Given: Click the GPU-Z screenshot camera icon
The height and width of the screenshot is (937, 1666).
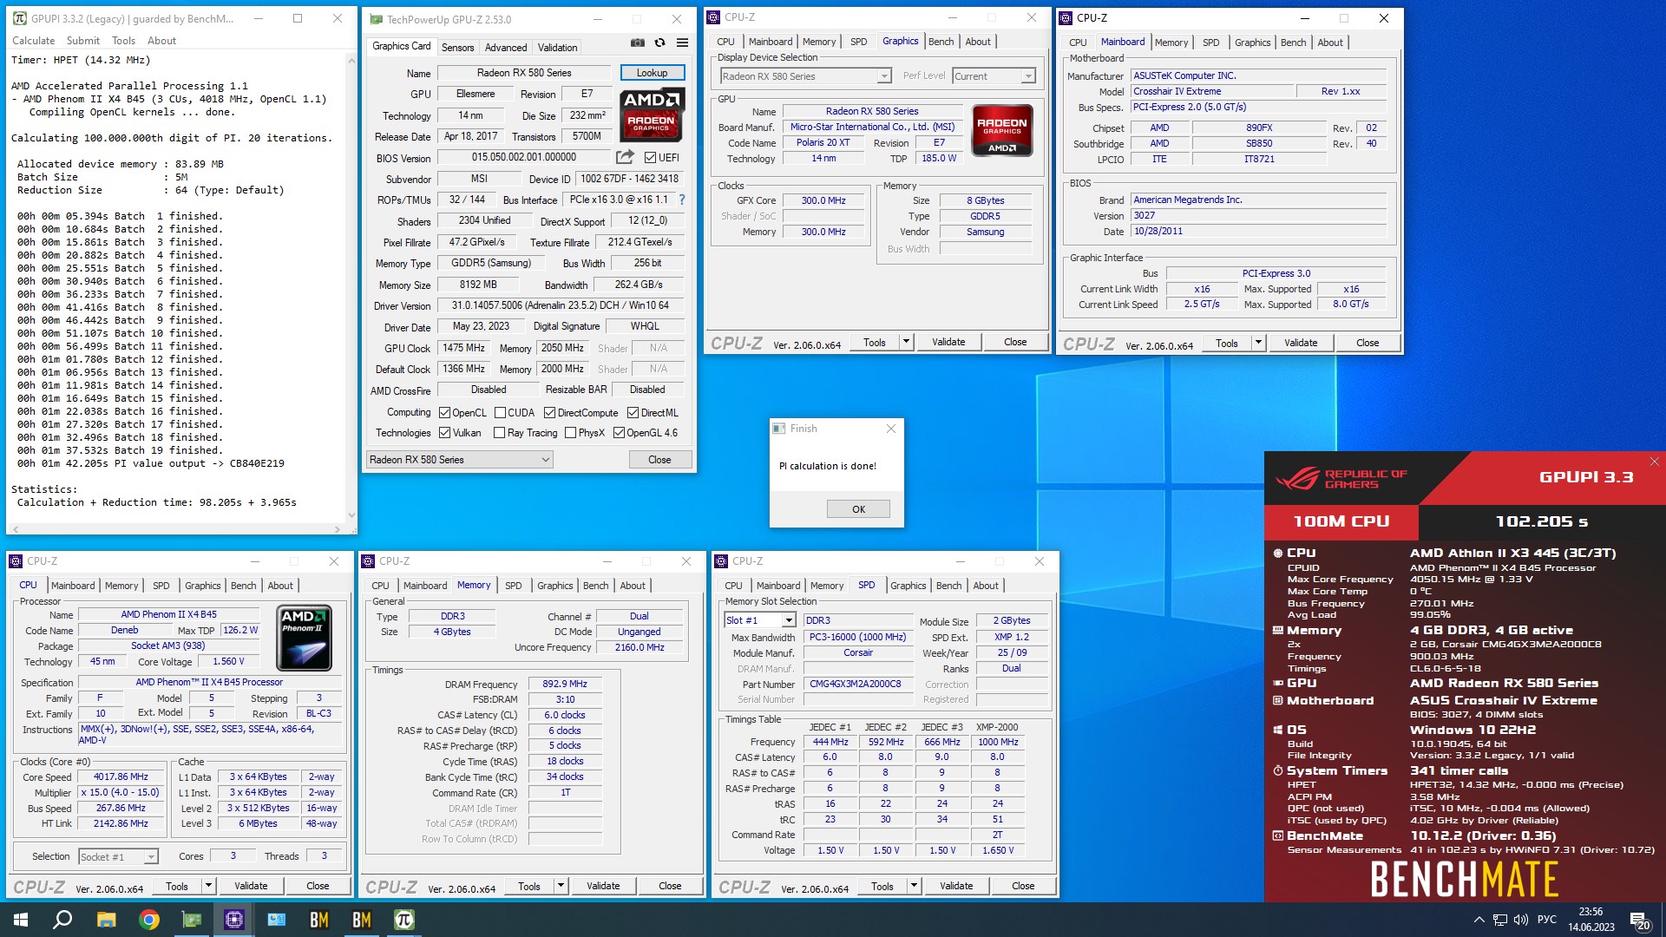Looking at the screenshot, I should click(x=638, y=43).
